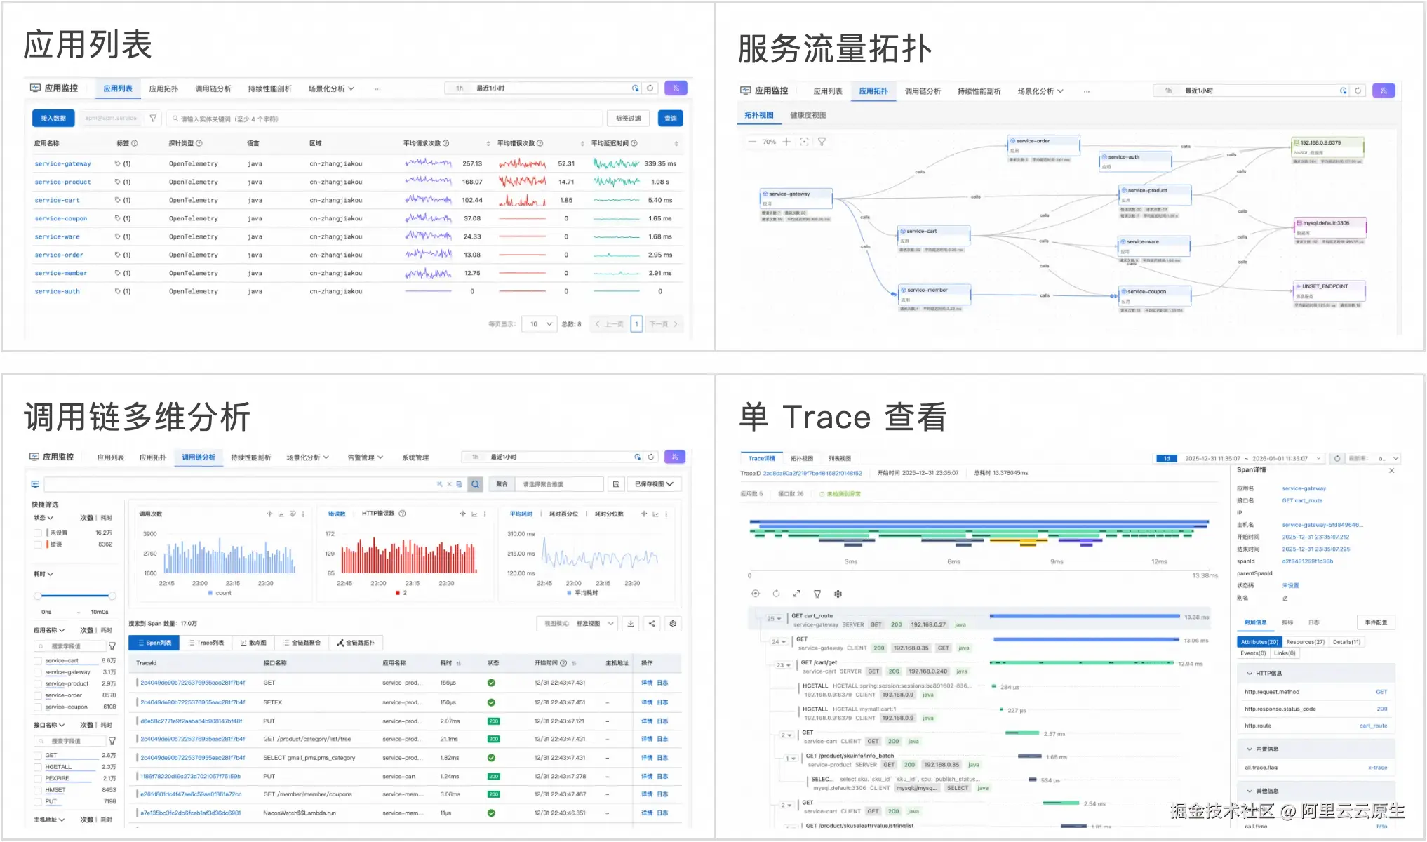Open the gear settings icon above the span table

tap(673, 624)
